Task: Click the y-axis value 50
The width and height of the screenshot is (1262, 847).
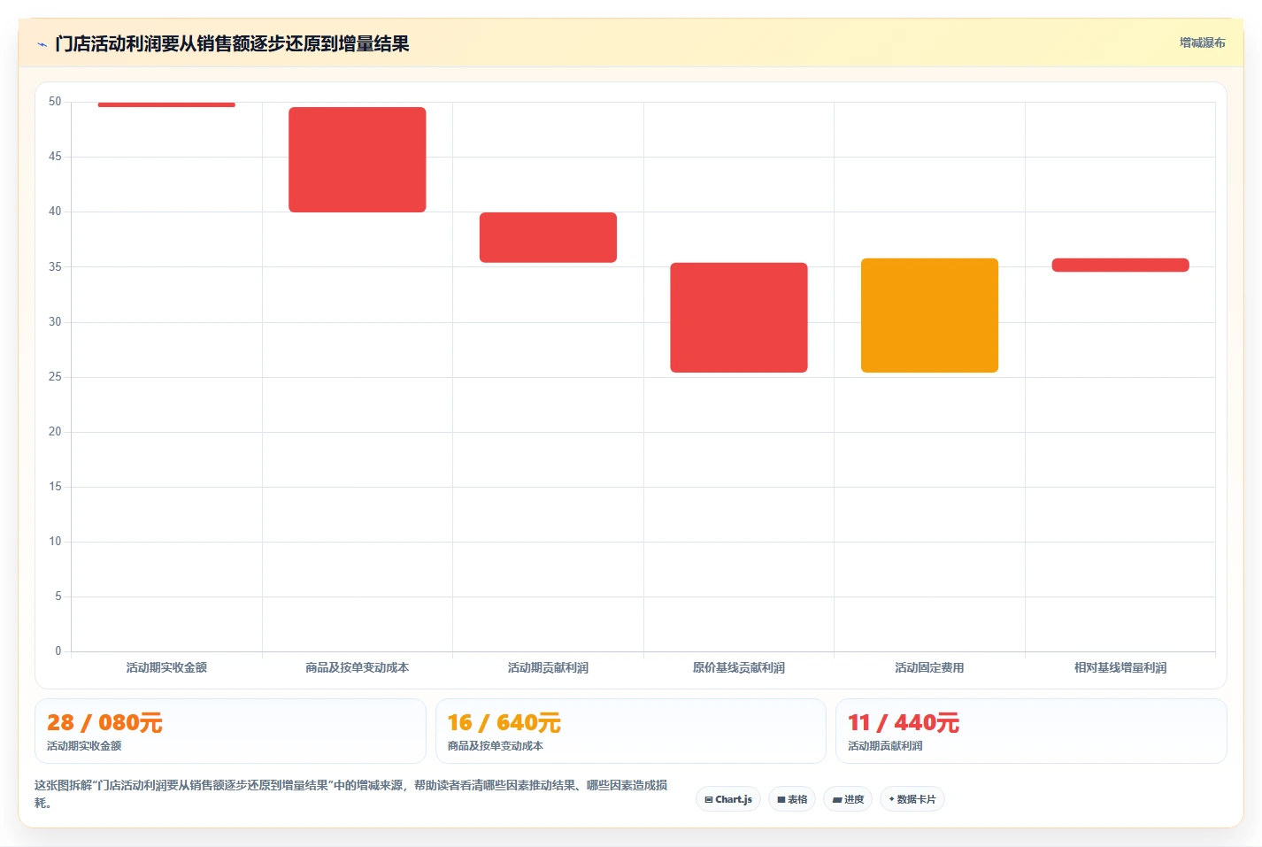Action: tap(55, 102)
